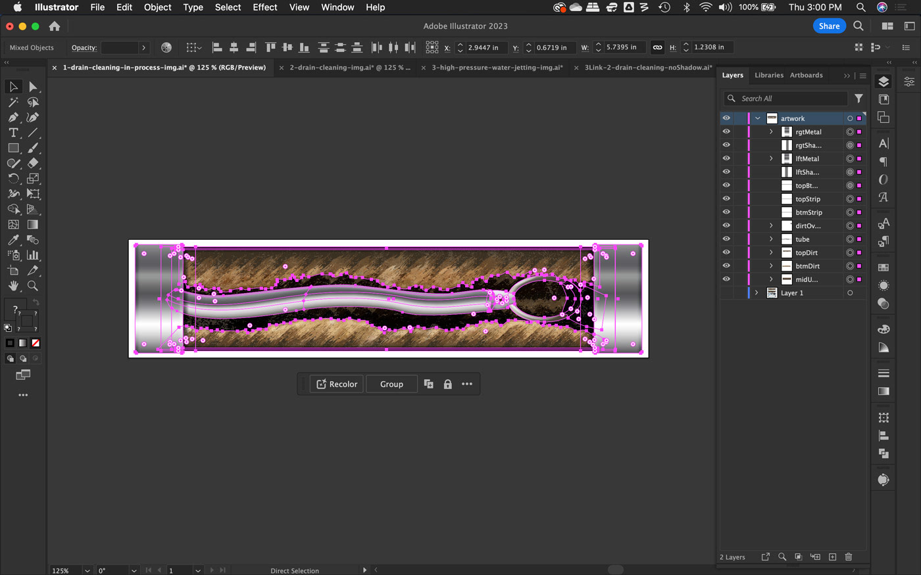Select the Magic Wand tool

[x=13, y=102]
